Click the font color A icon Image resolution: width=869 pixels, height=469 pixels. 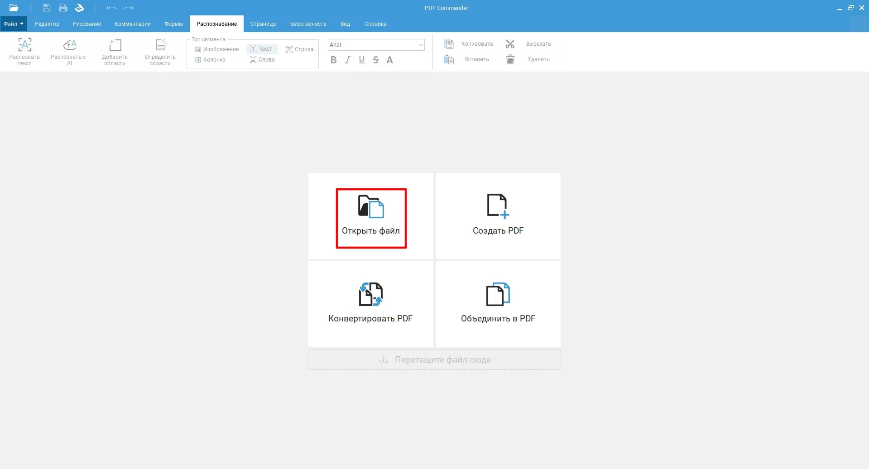click(x=389, y=60)
